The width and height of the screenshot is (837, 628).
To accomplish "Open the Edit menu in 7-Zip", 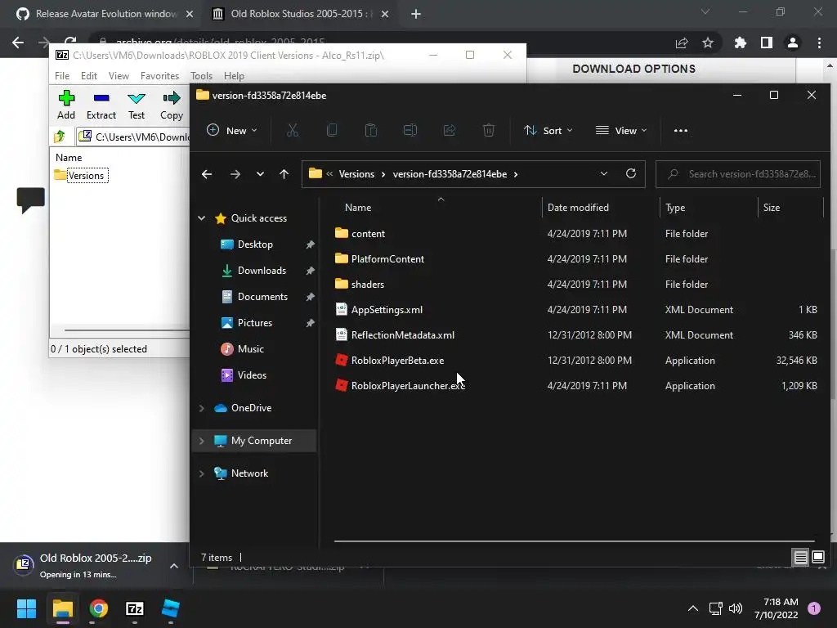I will [88, 76].
